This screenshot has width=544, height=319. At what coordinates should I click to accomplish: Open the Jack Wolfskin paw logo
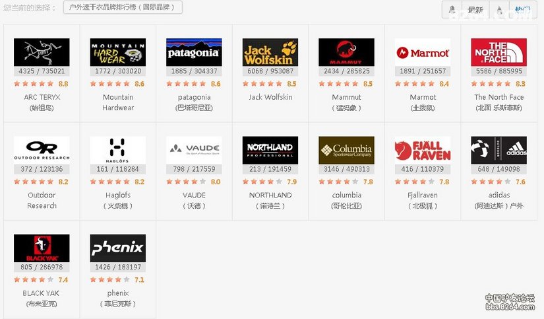click(x=270, y=52)
